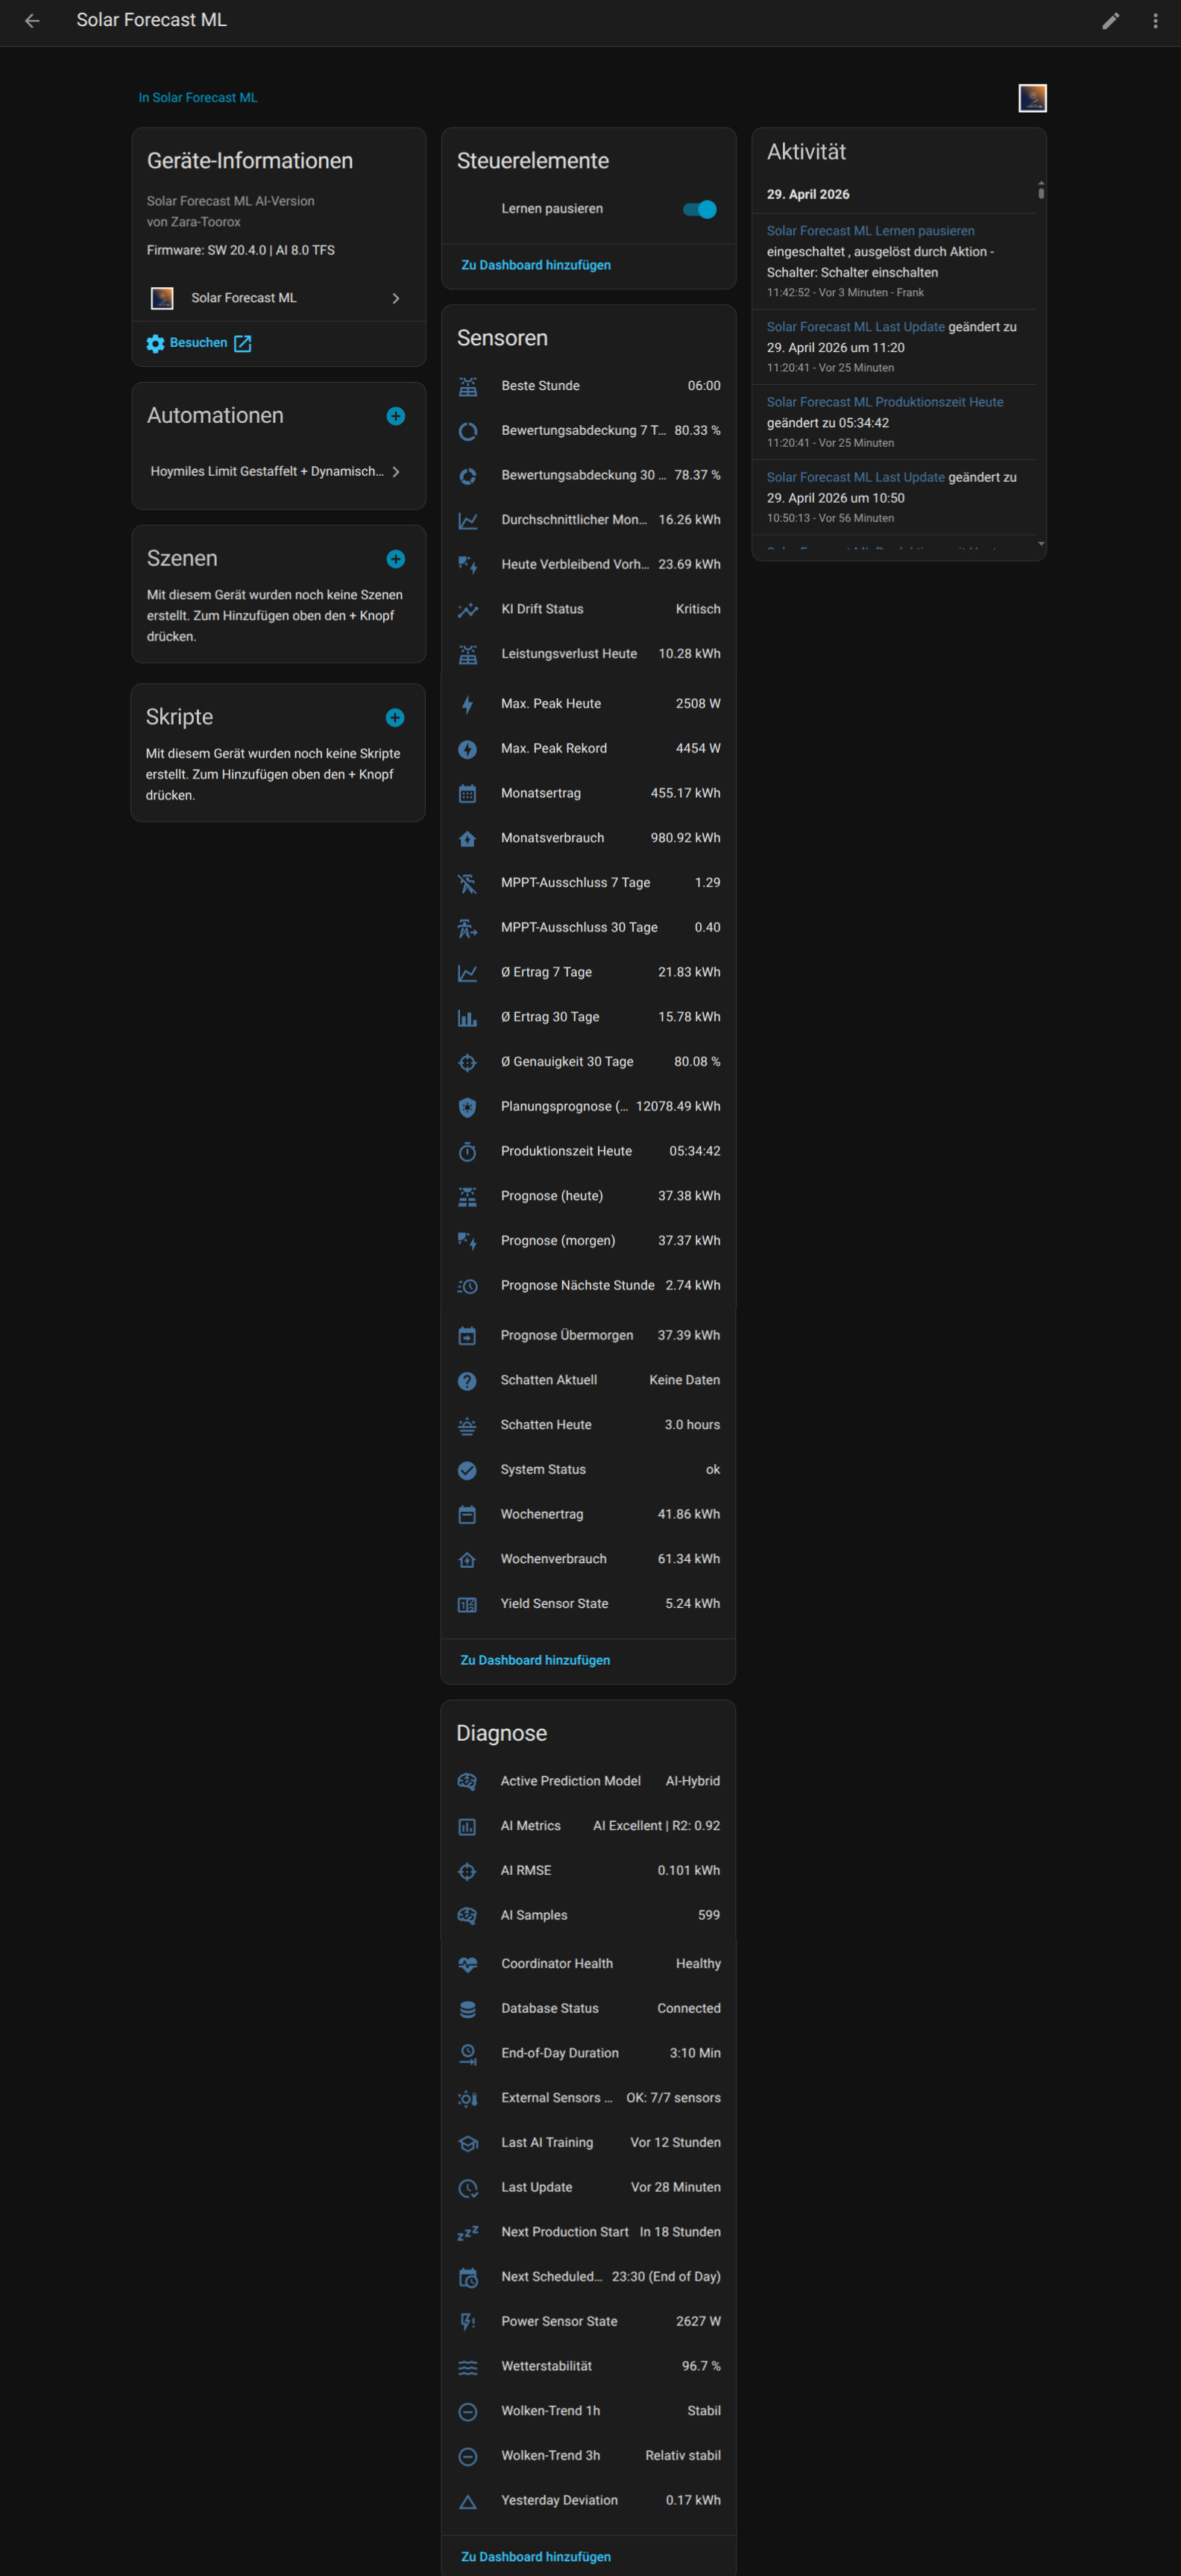The width and height of the screenshot is (1181, 2576).
Task: Open the pencil edit icon
Action: click(x=1110, y=21)
